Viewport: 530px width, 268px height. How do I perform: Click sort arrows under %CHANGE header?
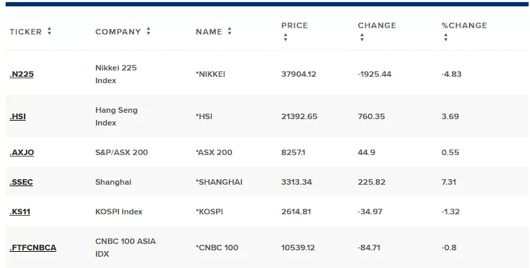(x=446, y=37)
